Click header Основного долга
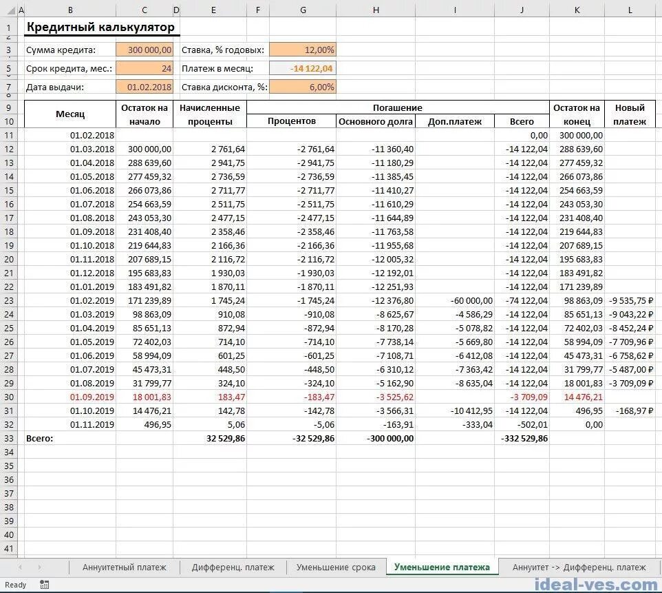Screen dimensions: 662x593 coord(376,122)
